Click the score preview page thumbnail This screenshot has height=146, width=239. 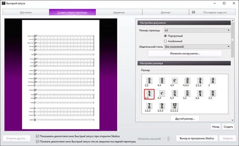[x=61, y=75]
